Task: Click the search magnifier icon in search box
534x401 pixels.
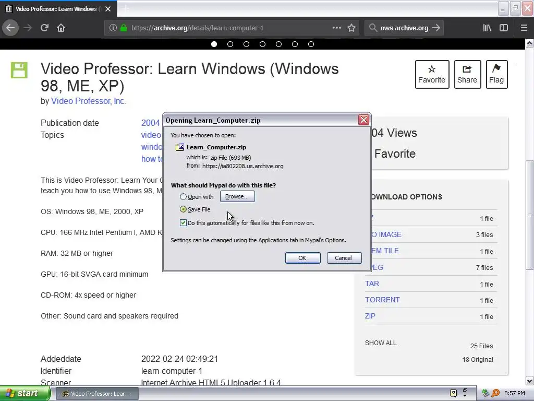Action: pyautogui.click(x=373, y=28)
